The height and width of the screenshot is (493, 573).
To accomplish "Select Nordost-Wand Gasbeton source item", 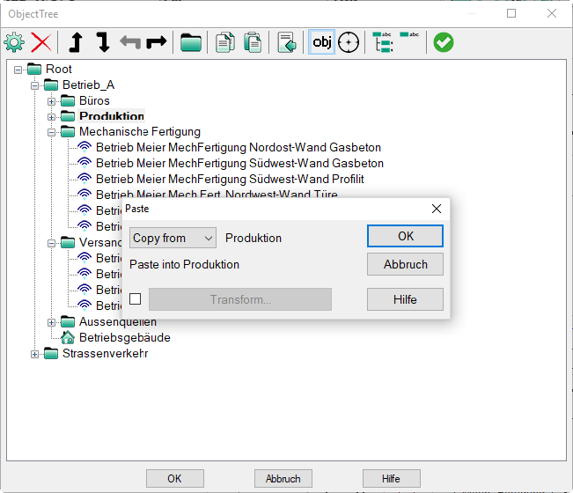I will (x=239, y=147).
